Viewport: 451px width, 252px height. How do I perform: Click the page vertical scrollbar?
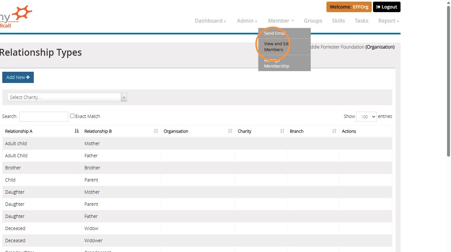pos(449,81)
